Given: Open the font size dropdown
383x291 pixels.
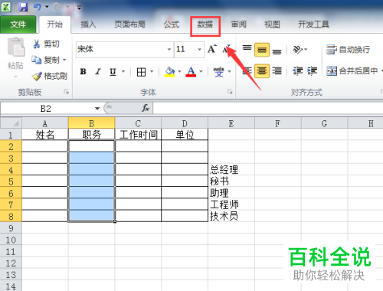Looking at the screenshot, I should (x=200, y=49).
